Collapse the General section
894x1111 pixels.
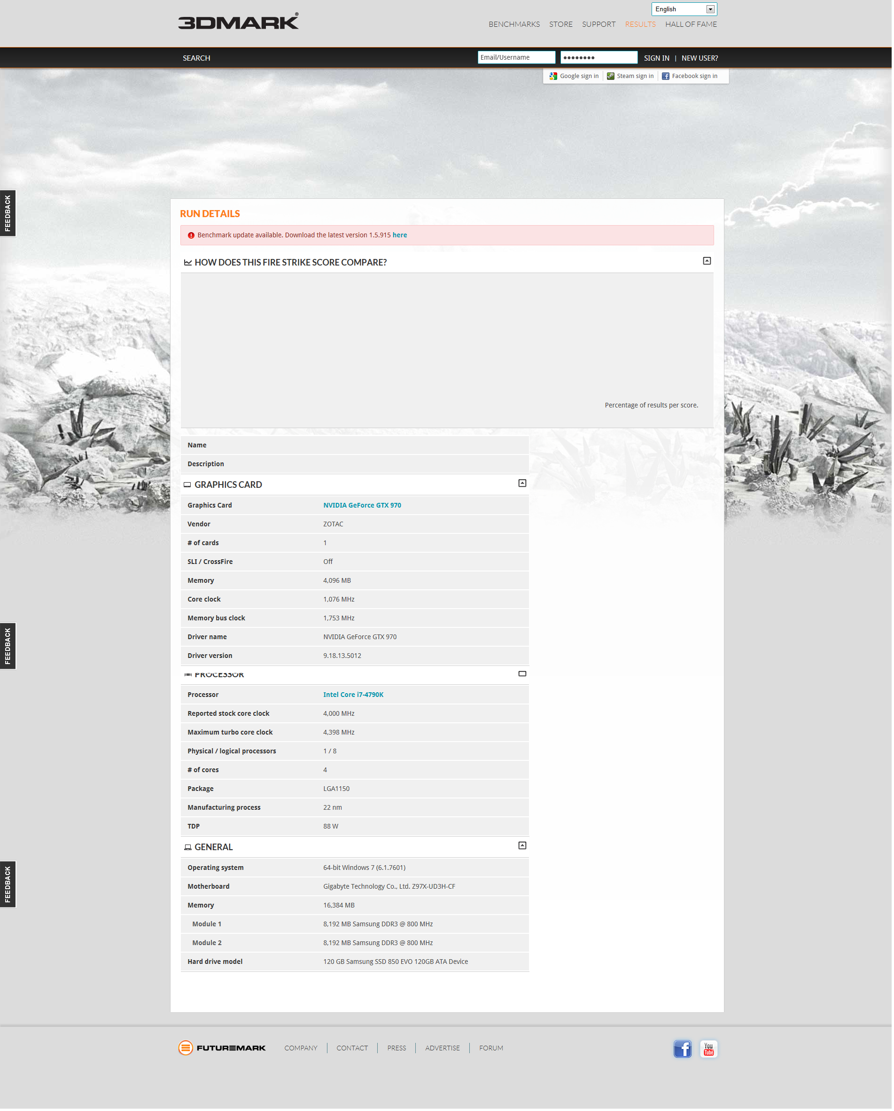pyautogui.click(x=522, y=845)
